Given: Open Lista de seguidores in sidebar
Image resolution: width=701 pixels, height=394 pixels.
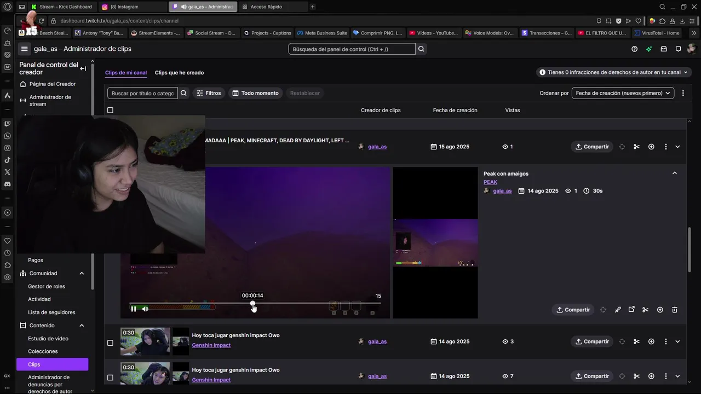Looking at the screenshot, I should tap(51, 312).
